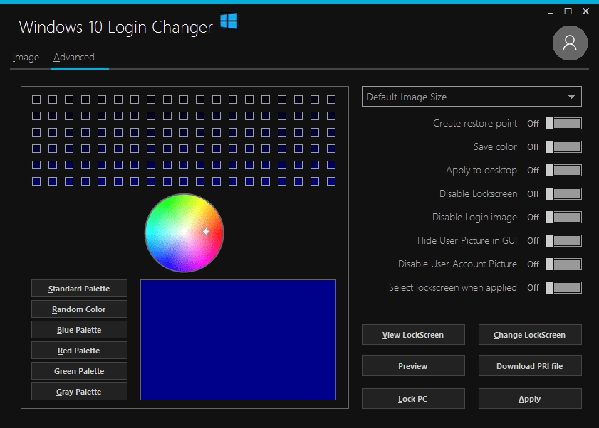Turn on Apply to desktop
This screenshot has width=599, height=428.
pyautogui.click(x=564, y=171)
